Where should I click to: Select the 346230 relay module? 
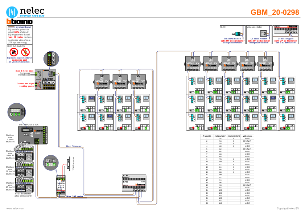pos(61,186)
